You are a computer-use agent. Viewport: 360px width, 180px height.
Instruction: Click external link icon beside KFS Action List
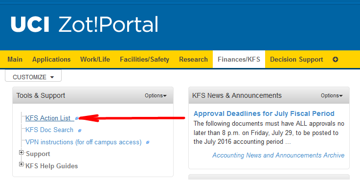77,118
